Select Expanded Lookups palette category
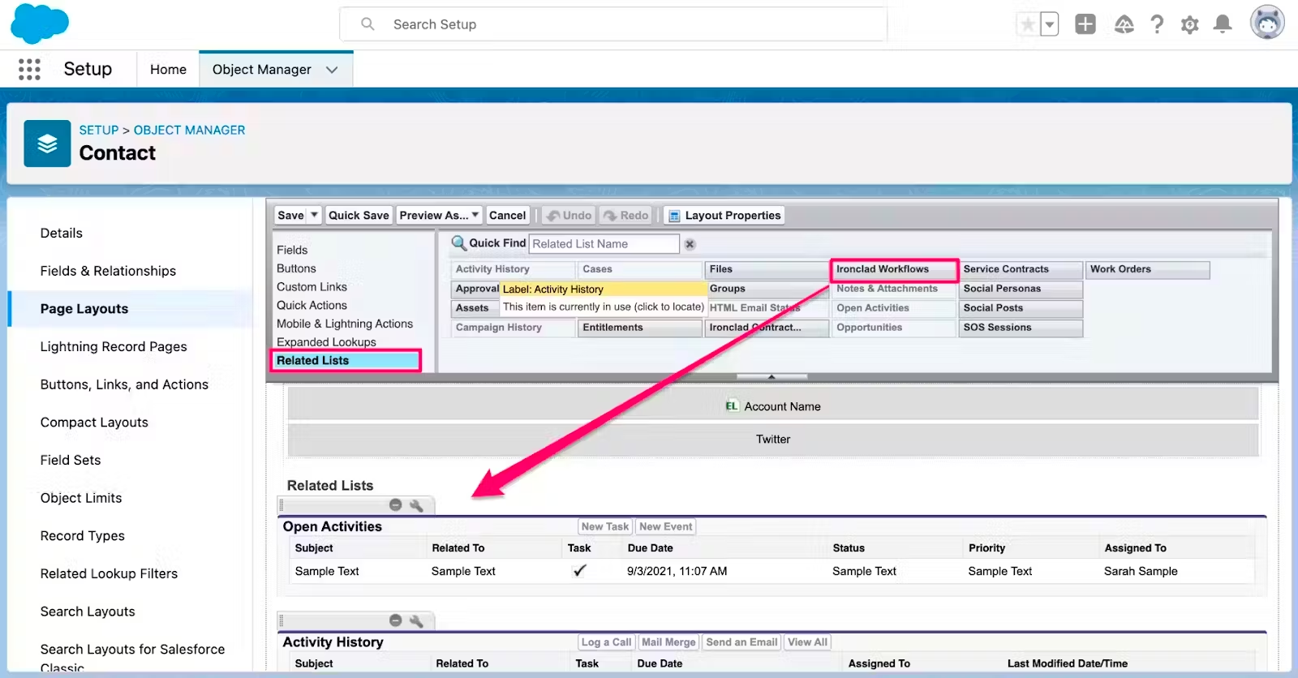The height and width of the screenshot is (678, 1298). click(326, 342)
